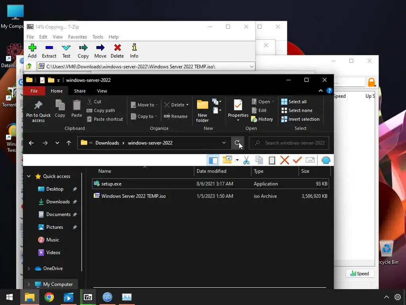The height and width of the screenshot is (305, 406).
Task: Go back in Explorer navigation
Action: pos(31,143)
